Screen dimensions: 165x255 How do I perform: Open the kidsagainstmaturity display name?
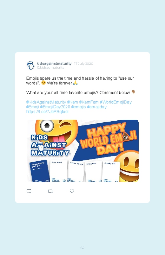coord(54,64)
